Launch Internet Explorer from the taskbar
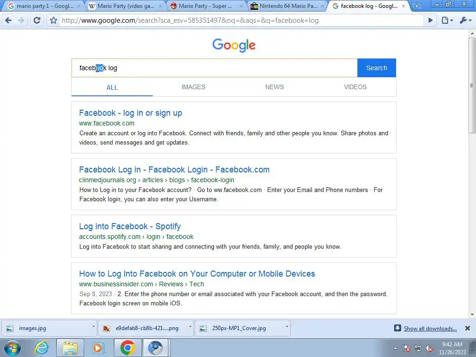This screenshot has width=476, height=357. 41,348
